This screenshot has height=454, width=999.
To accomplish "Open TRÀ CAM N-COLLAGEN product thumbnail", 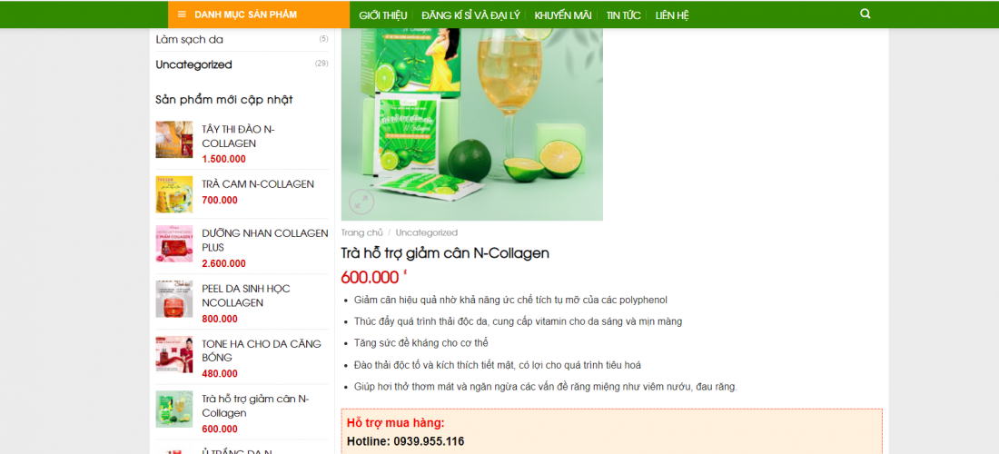I will [x=174, y=194].
